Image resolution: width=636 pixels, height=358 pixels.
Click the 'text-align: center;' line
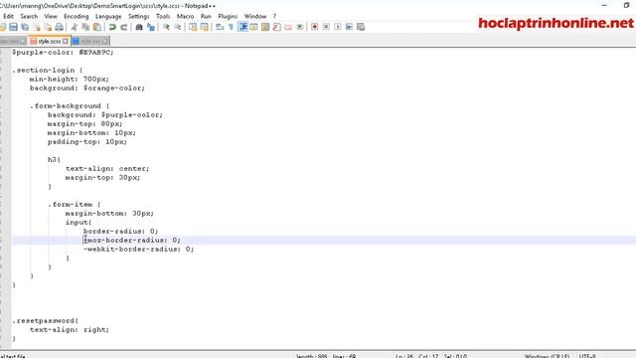coord(107,168)
